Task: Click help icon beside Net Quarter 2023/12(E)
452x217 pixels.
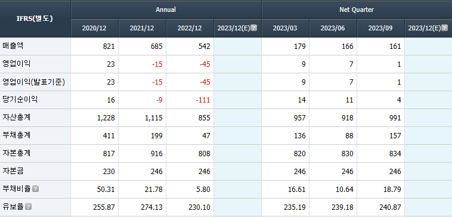Action: (x=445, y=28)
